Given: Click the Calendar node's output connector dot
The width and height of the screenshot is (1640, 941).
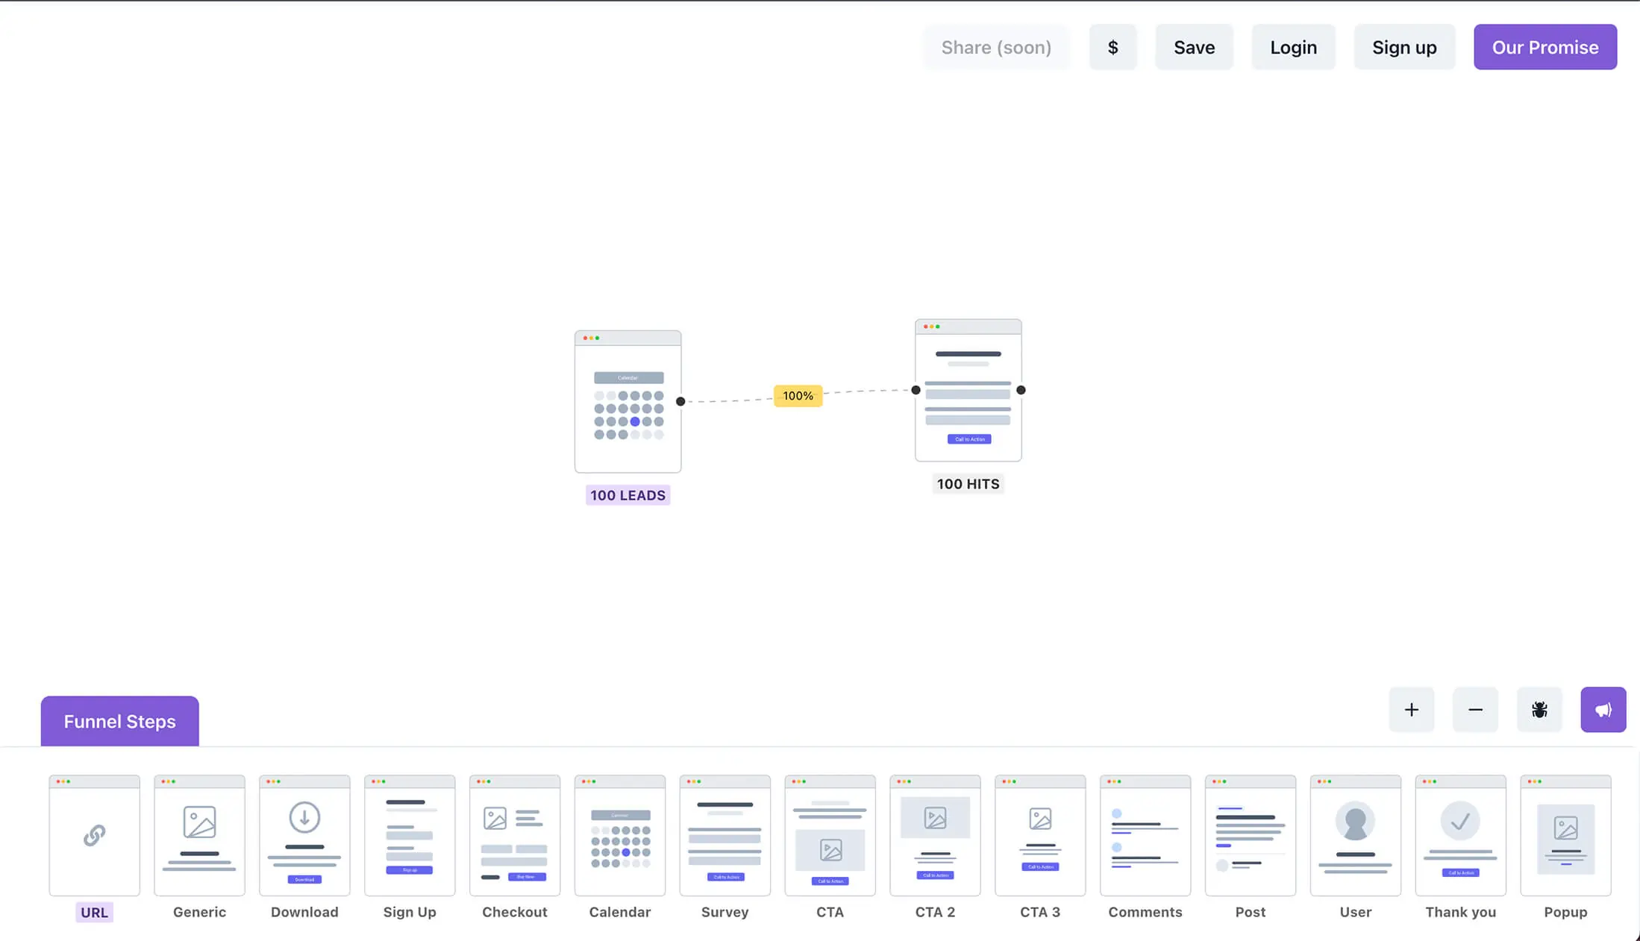Looking at the screenshot, I should [x=680, y=402].
